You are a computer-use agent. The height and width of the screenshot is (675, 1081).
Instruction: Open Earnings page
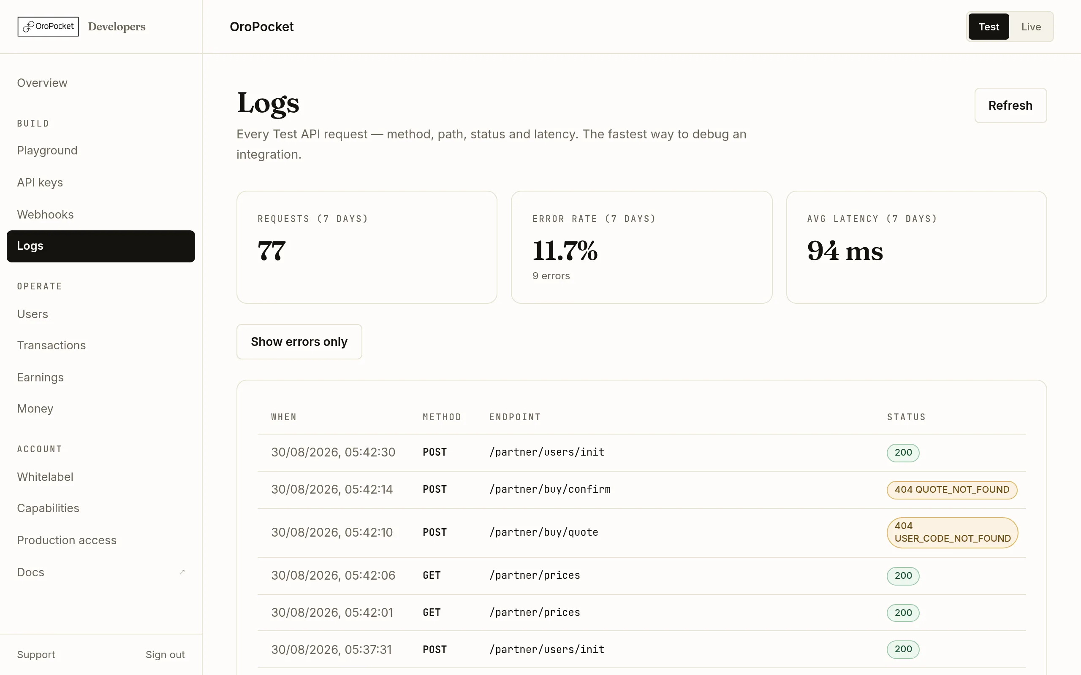point(101,378)
